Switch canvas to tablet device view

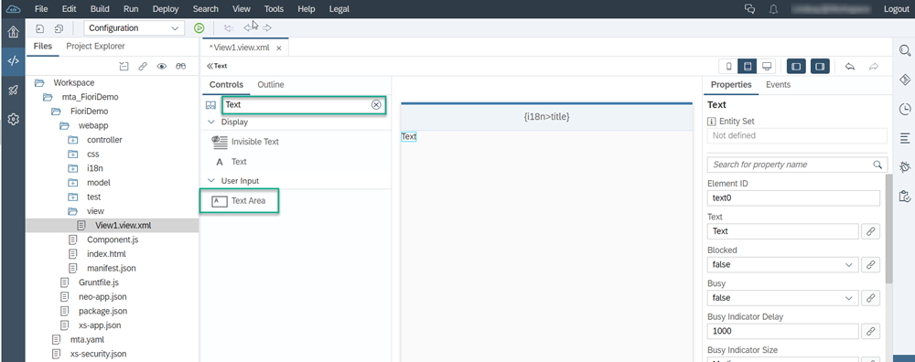point(748,67)
